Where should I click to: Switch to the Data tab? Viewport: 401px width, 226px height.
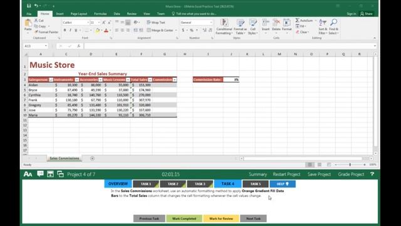coord(117,14)
